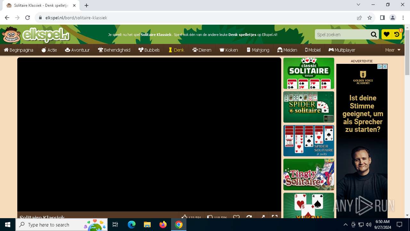Image resolution: width=410 pixels, height=231 pixels.
Task: Open Classic Solitaire Deluxe thumbnail
Action: point(309,73)
